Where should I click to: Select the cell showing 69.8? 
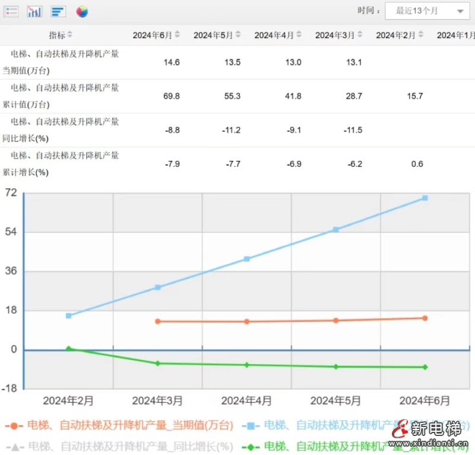point(172,96)
